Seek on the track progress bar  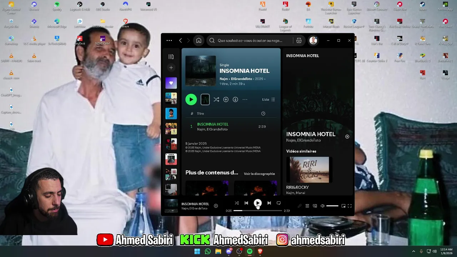click(x=258, y=211)
